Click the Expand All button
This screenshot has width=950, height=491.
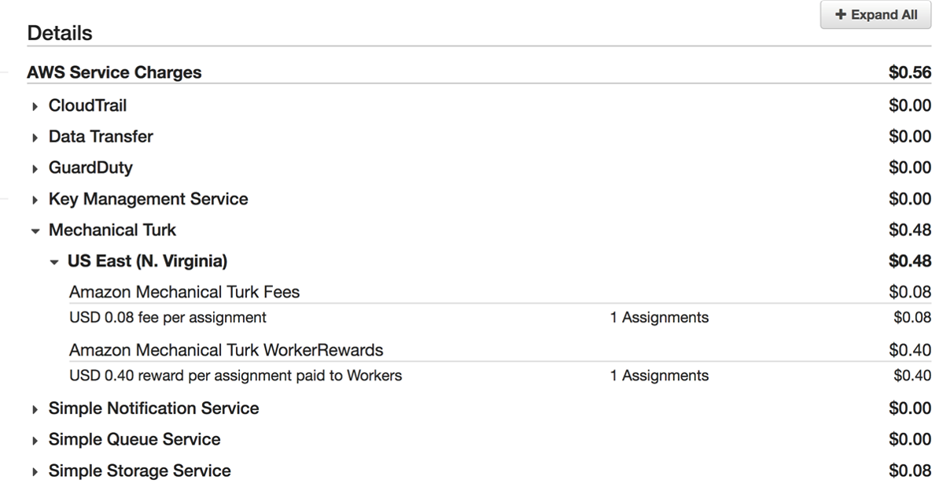coord(875,15)
